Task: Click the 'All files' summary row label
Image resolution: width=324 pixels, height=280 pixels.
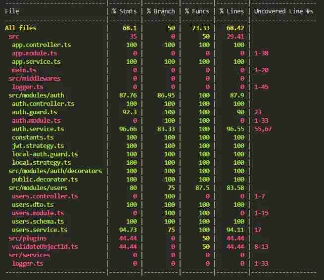Action: pos(20,28)
